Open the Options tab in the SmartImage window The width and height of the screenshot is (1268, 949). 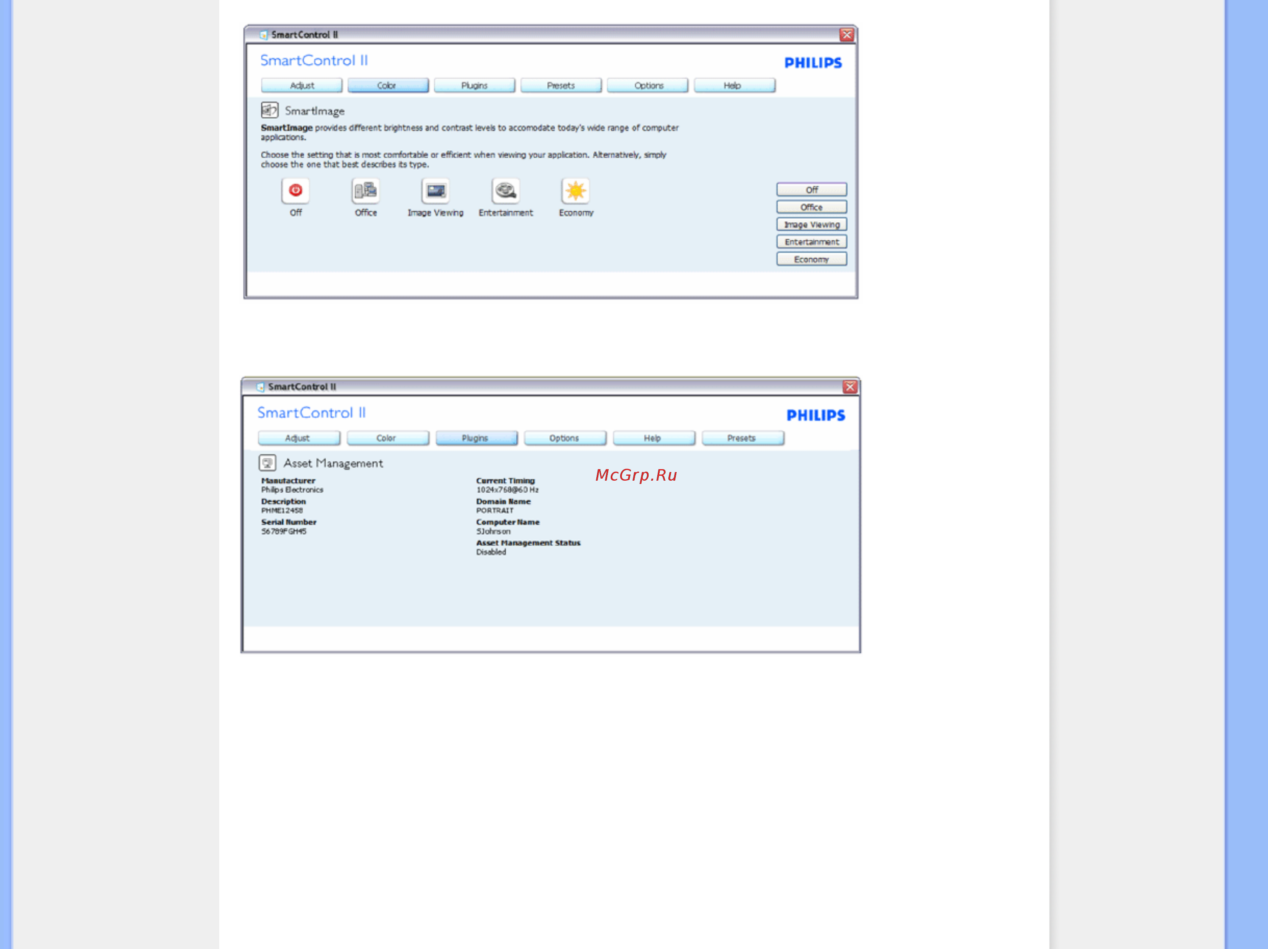click(x=647, y=85)
